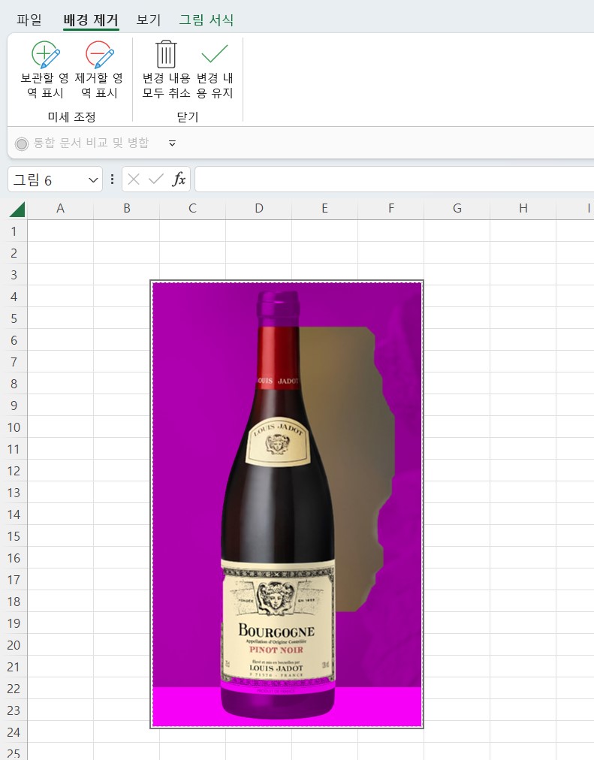Open the 파일 tab
Screen dimensions: 594x760
coord(29,20)
